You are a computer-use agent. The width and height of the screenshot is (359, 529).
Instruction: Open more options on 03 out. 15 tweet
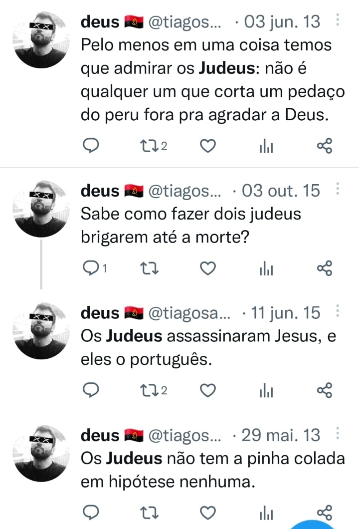coord(338,189)
